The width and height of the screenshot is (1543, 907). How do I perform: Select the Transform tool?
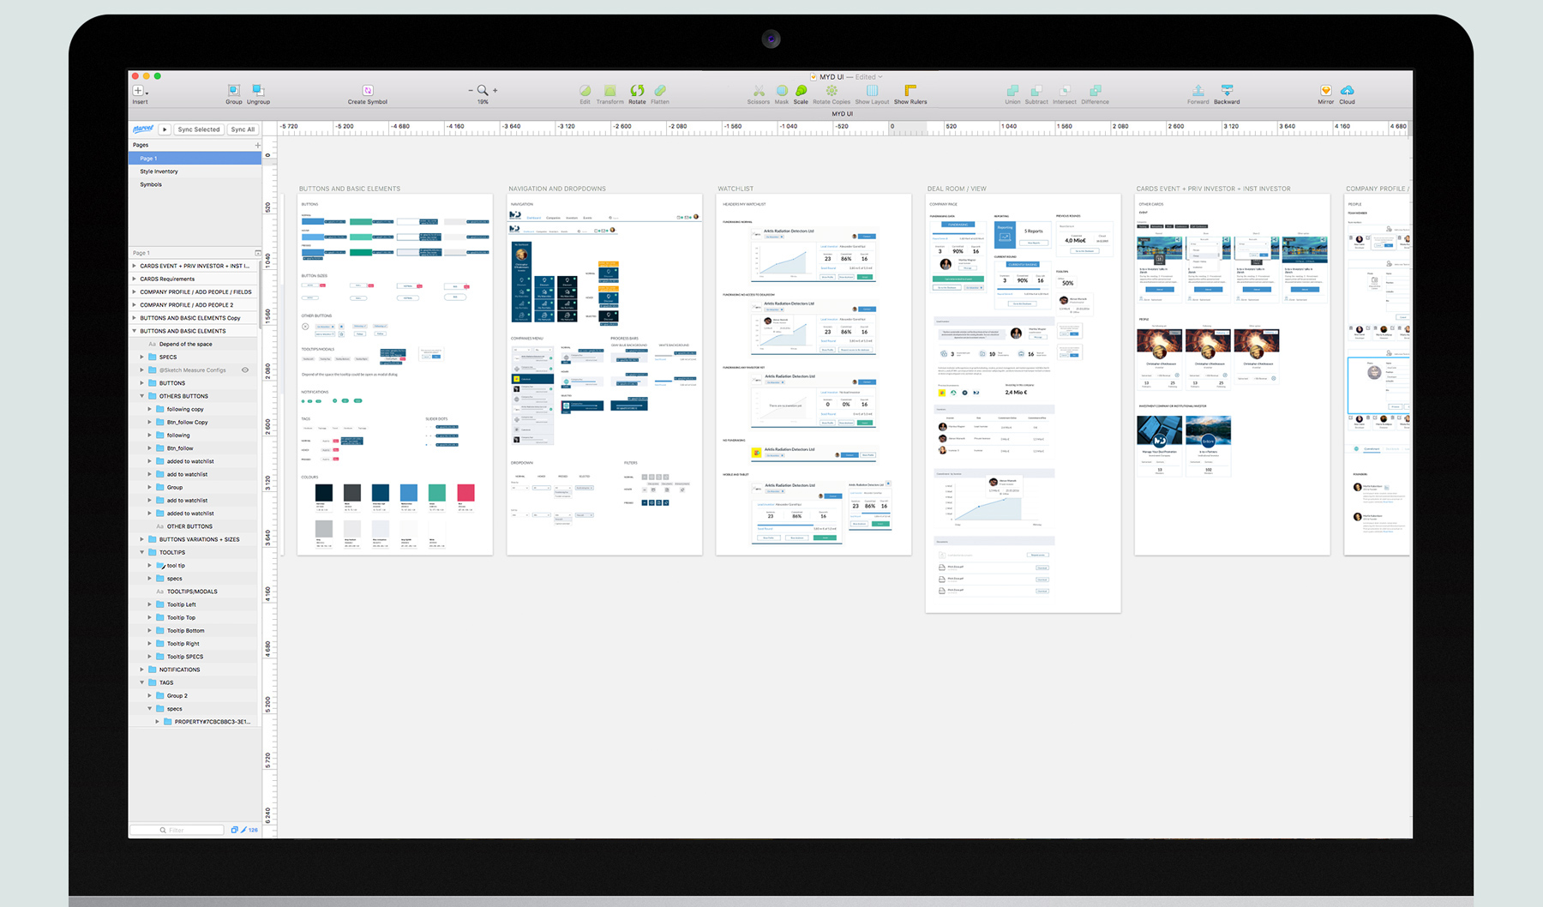[610, 90]
